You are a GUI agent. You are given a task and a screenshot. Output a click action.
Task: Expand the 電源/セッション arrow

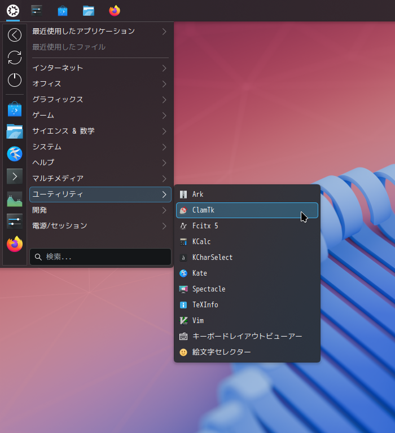point(164,226)
